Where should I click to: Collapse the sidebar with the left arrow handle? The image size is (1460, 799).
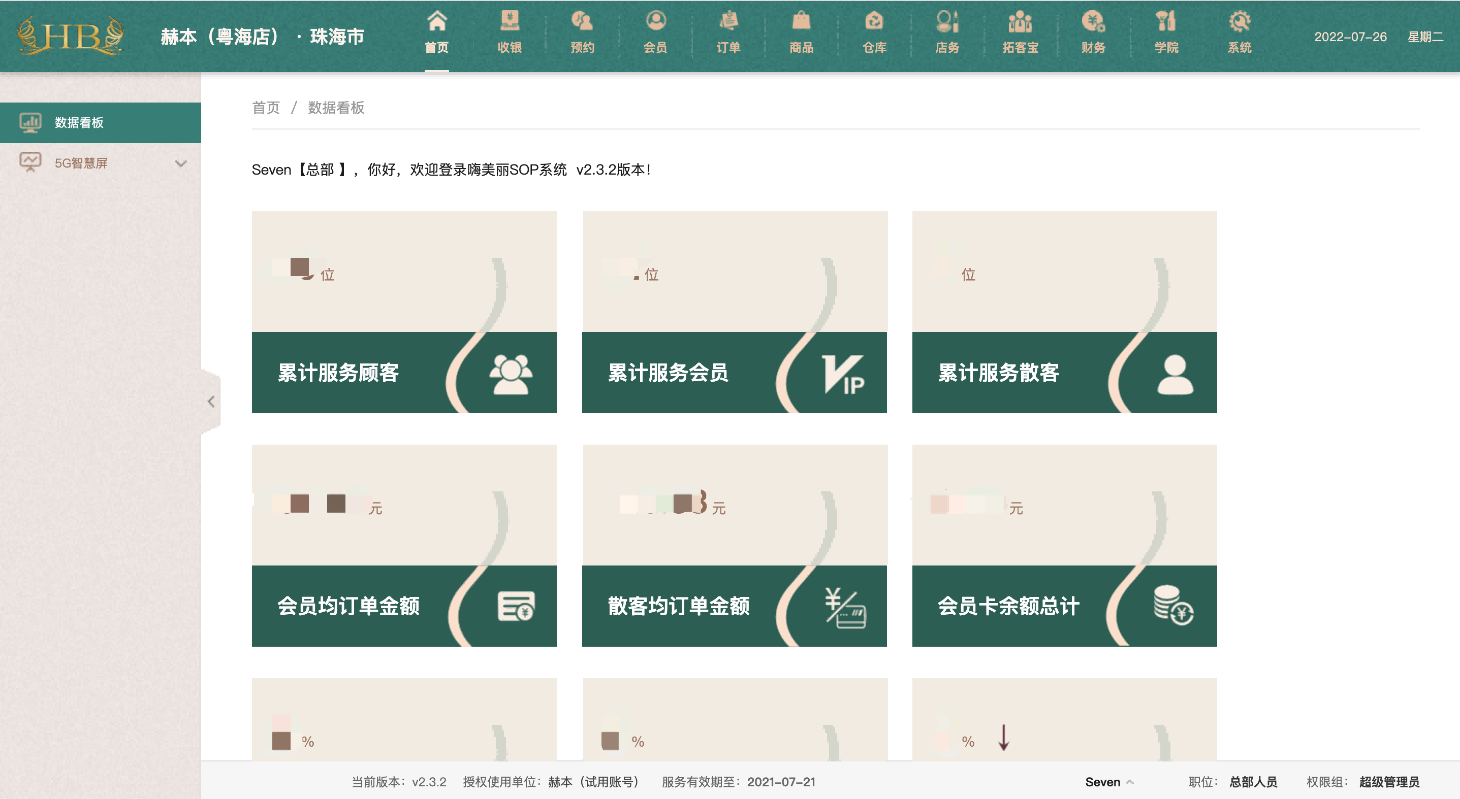coord(211,402)
